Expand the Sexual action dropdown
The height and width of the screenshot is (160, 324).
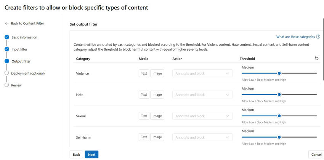tap(202, 116)
